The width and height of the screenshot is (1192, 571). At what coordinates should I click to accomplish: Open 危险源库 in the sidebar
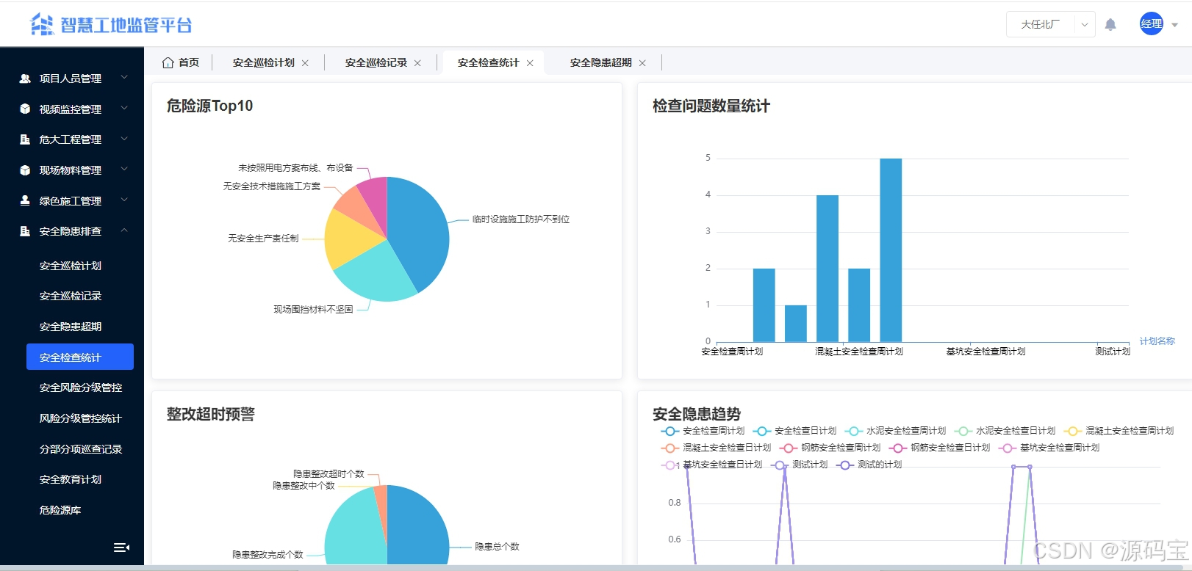(x=60, y=510)
